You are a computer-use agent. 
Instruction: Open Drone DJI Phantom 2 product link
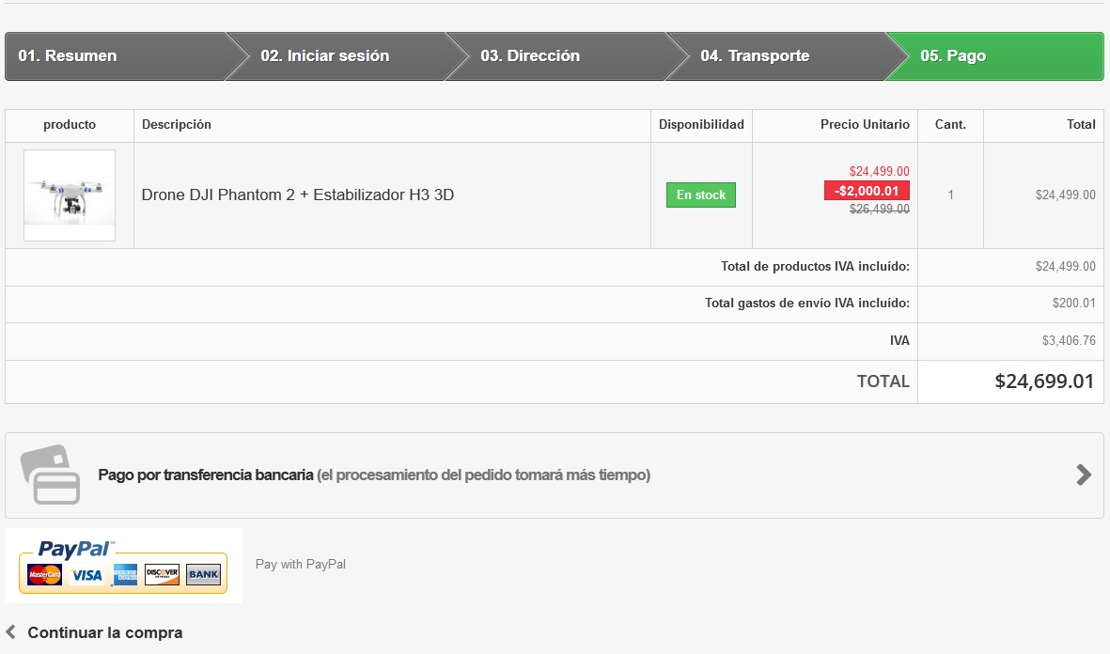tap(297, 195)
